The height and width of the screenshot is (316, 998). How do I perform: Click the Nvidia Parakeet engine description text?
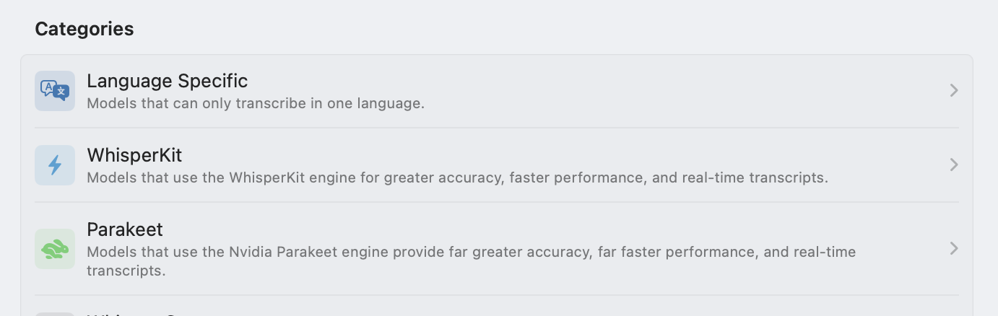pos(472,261)
